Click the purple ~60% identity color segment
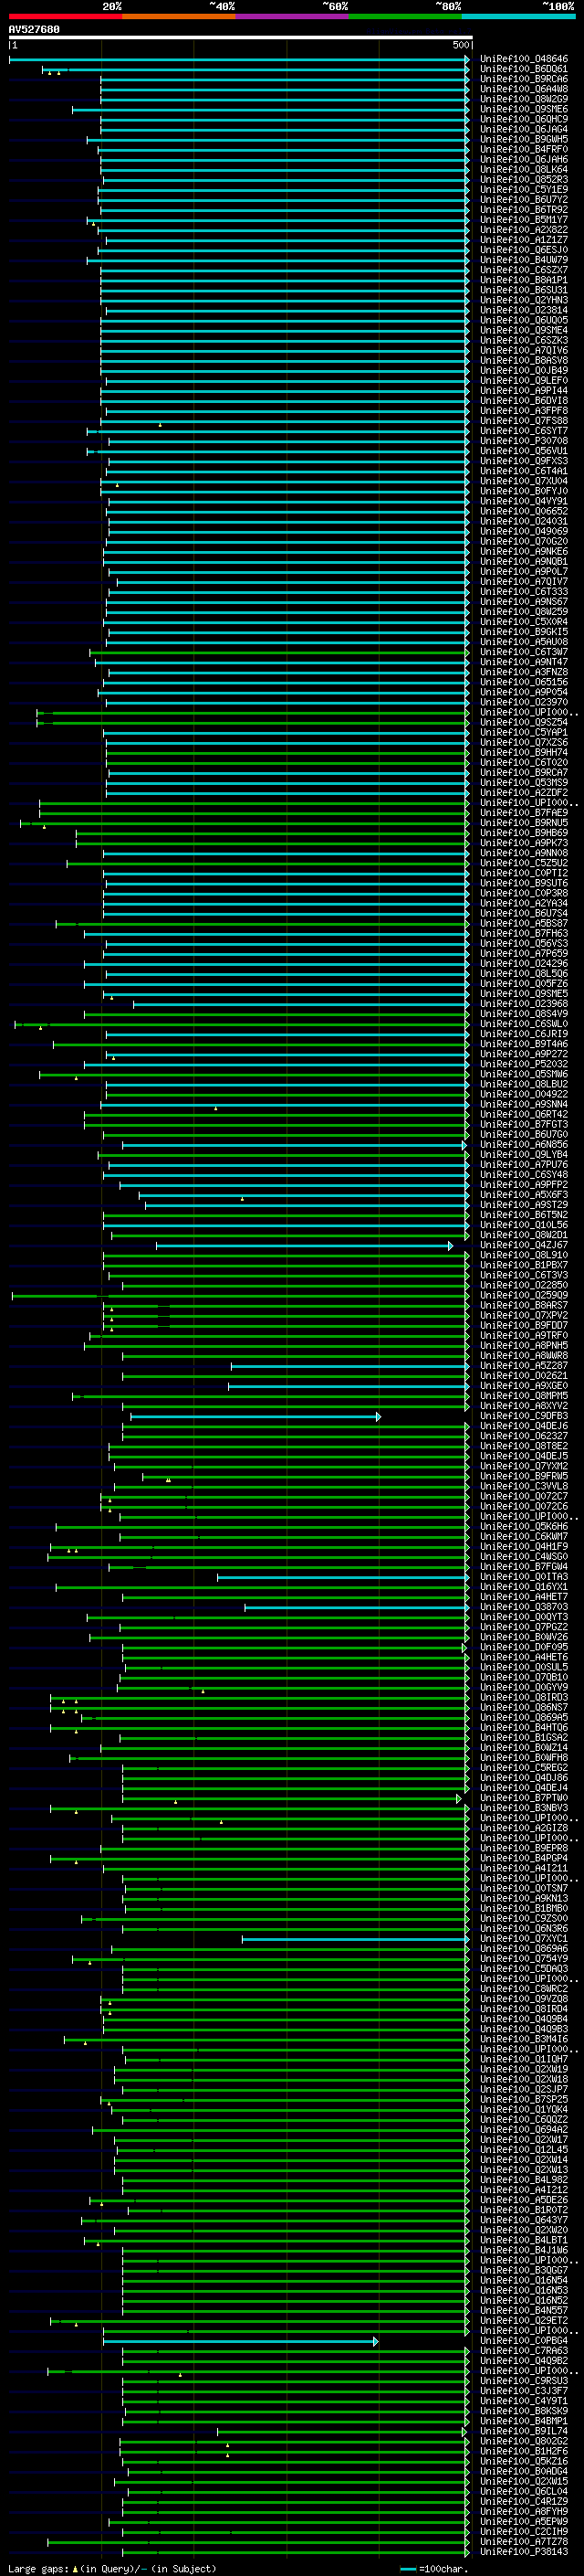The image size is (584, 2576). [x=291, y=17]
